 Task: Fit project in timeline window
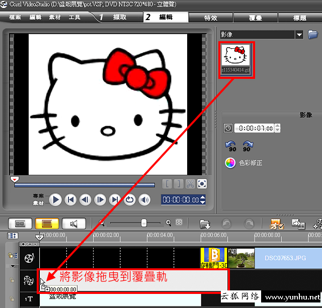[179, 222]
